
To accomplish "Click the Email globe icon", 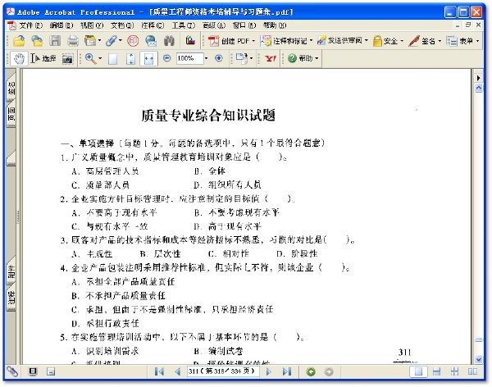I will tap(151, 41).
